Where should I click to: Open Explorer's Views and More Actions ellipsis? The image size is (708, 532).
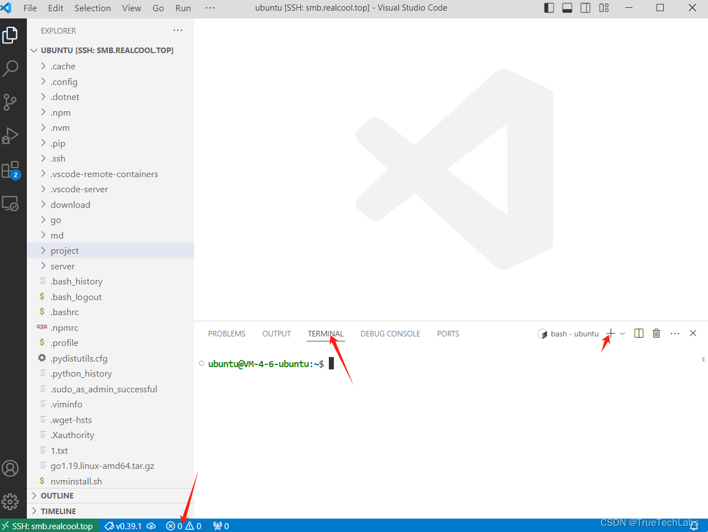pos(178,31)
